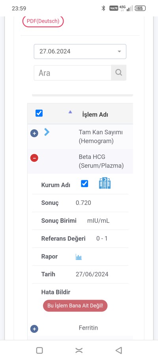158x361 pixels.
Task: Focus the Ara search field
Action: [x=73, y=73]
